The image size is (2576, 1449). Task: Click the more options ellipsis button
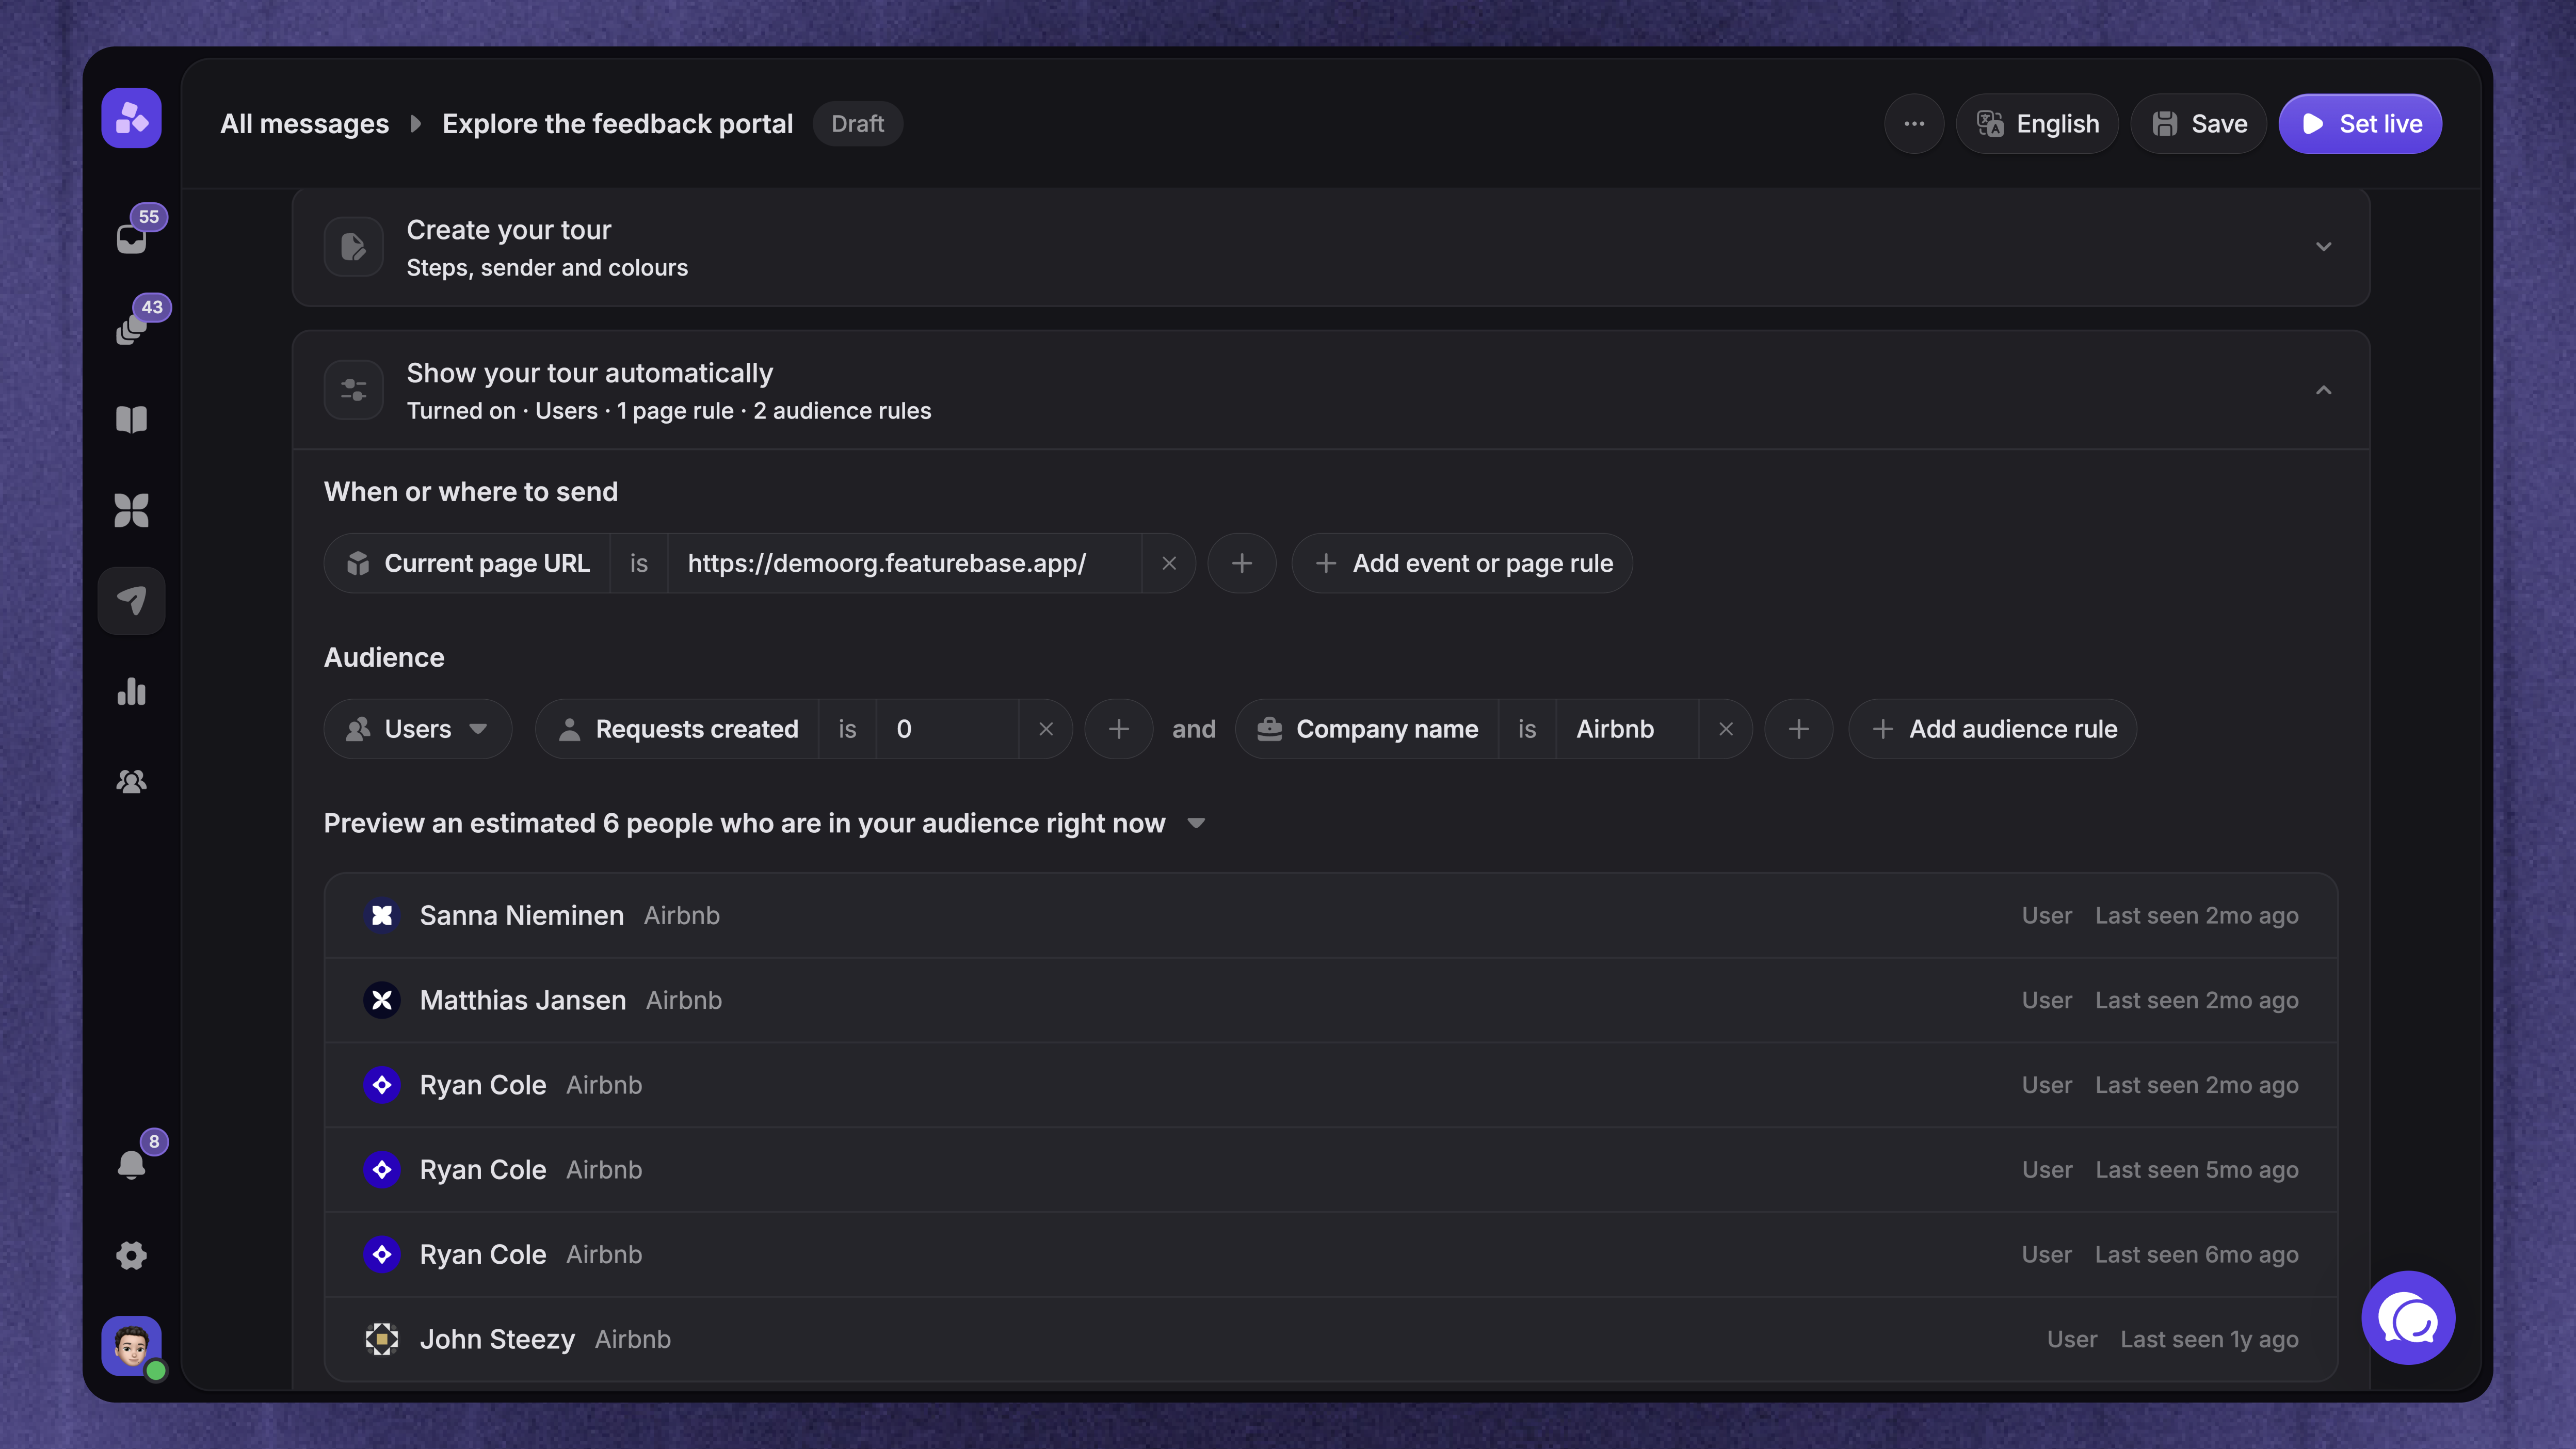point(1914,124)
